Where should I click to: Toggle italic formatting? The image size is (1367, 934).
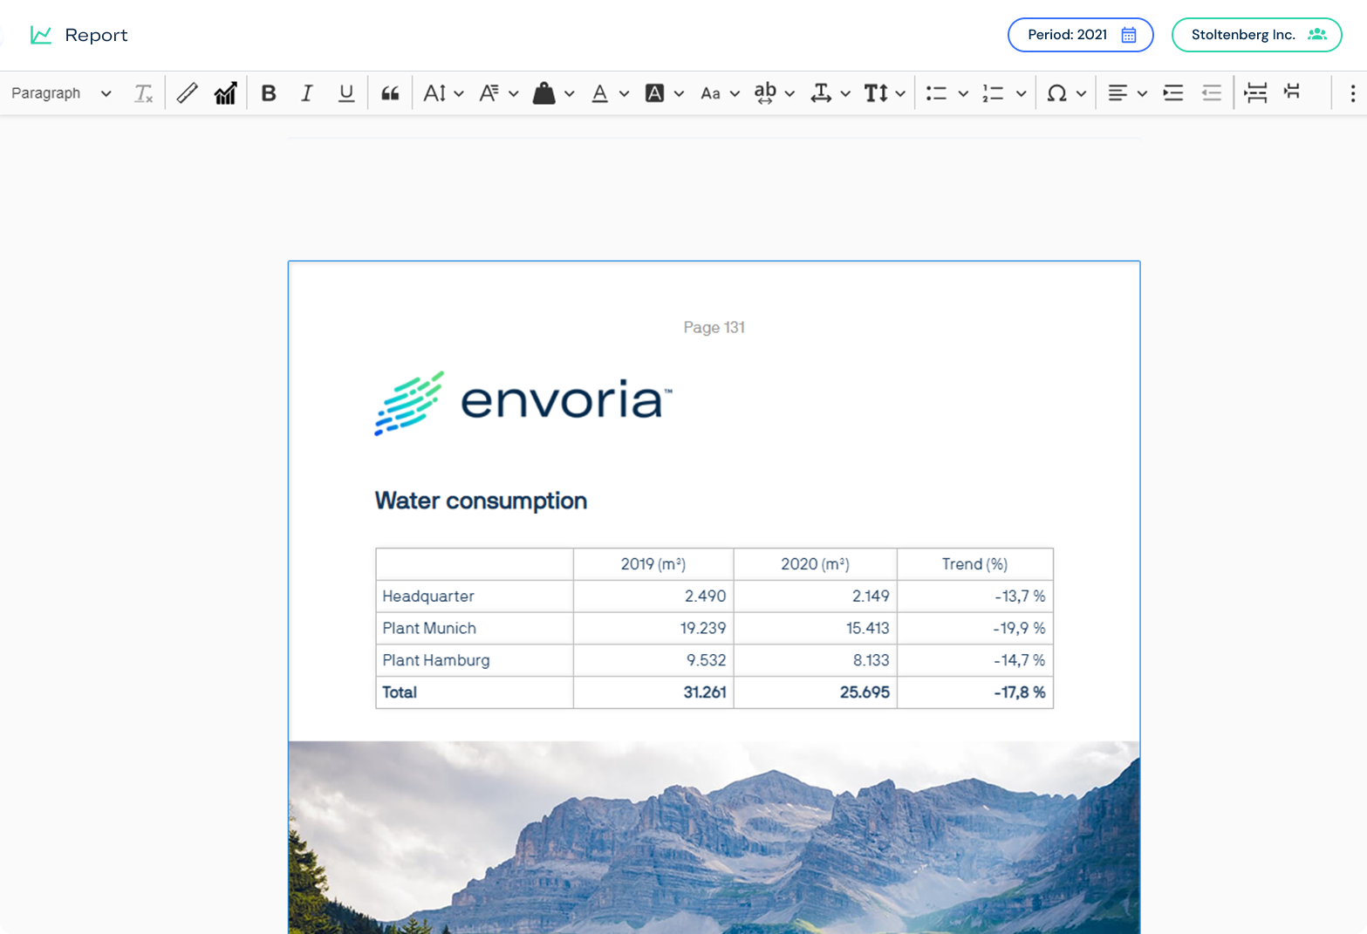(306, 92)
